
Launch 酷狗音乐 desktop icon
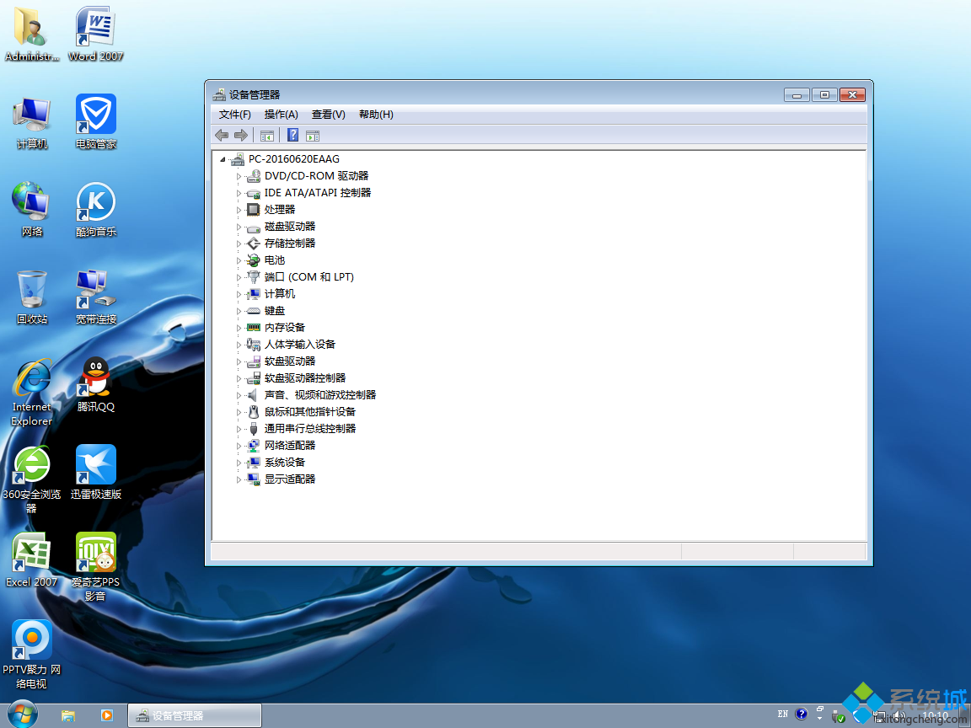pos(95,202)
